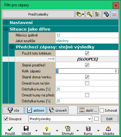The height and width of the screenshot is (137, 121).
Task: Click the vše filter button
Action: (x=13, y=110)
